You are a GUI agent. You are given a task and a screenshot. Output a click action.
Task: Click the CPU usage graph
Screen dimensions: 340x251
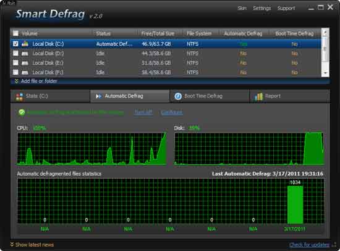tap(91, 149)
